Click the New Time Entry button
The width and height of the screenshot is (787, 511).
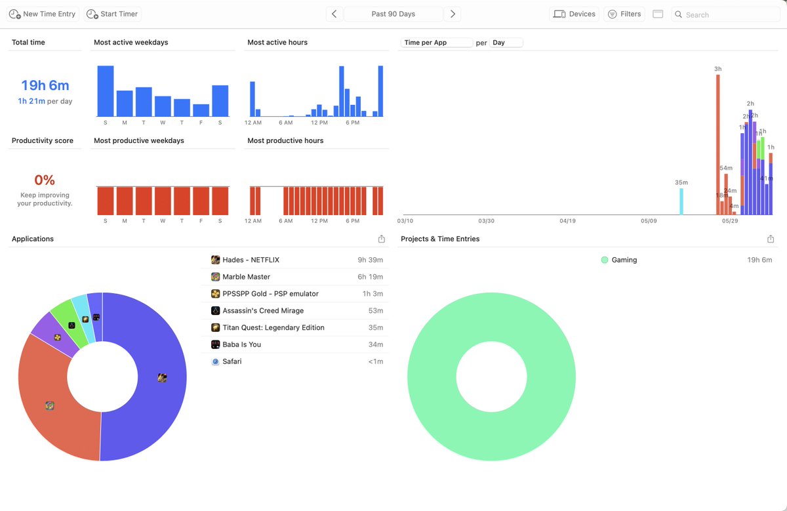[x=43, y=14]
